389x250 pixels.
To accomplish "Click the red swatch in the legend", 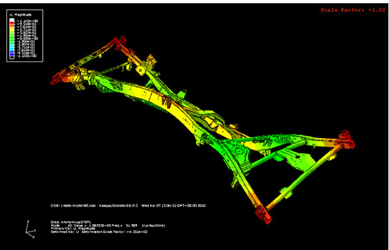I will tap(12, 23).
